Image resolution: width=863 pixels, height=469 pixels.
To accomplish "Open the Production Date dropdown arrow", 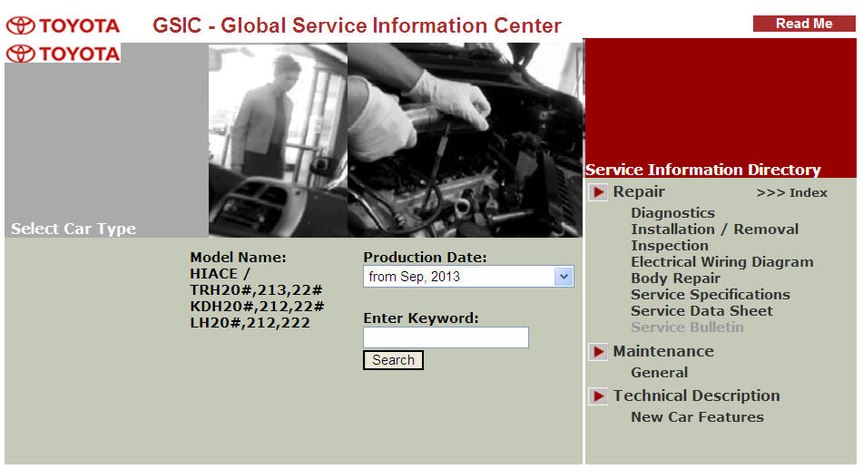I will (x=563, y=277).
